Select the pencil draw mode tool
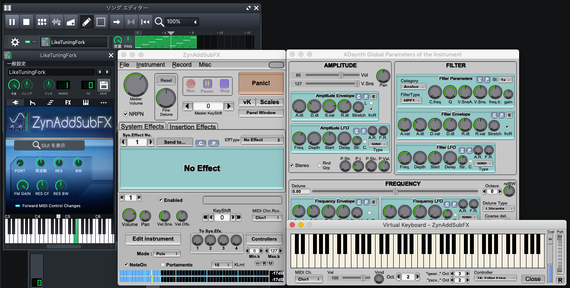 coord(87,22)
